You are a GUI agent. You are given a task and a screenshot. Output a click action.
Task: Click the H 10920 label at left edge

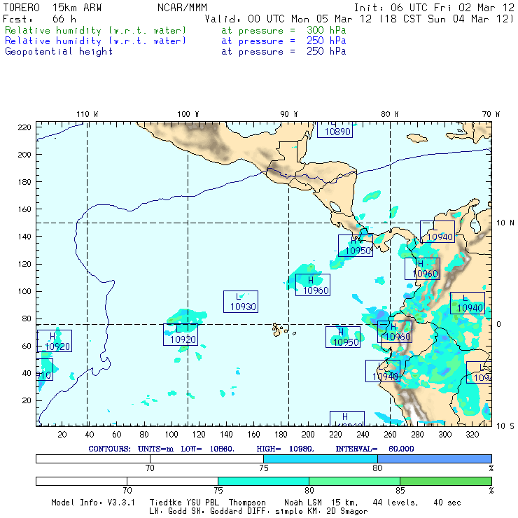[x=55, y=341]
